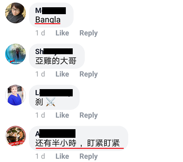Select the Bangla comment text
Viewport: 183px width, 162px height.
48,20
